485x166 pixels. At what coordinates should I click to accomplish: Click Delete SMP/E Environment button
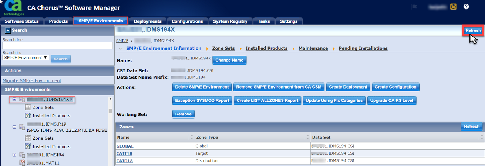click(202, 87)
